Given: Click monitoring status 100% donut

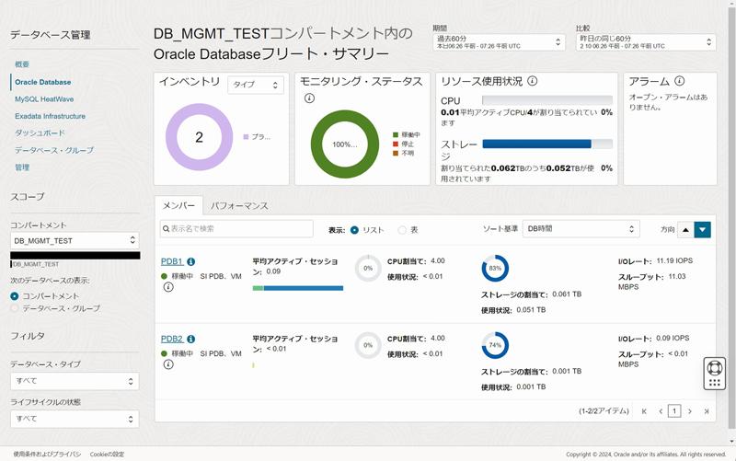Looking at the screenshot, I should coord(345,144).
